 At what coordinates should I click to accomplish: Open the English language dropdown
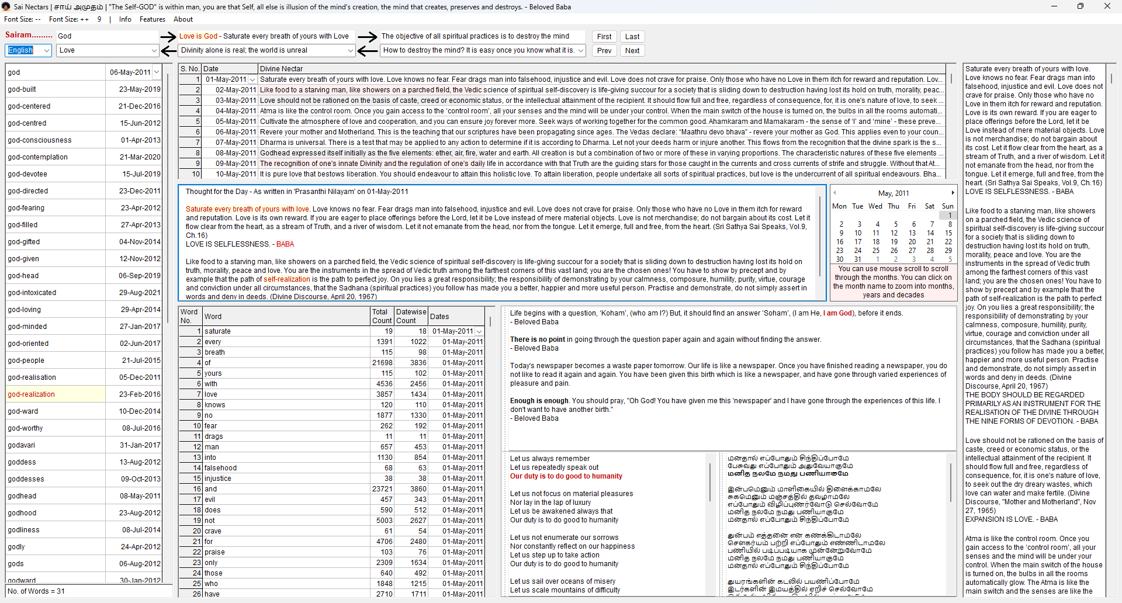[x=47, y=50]
